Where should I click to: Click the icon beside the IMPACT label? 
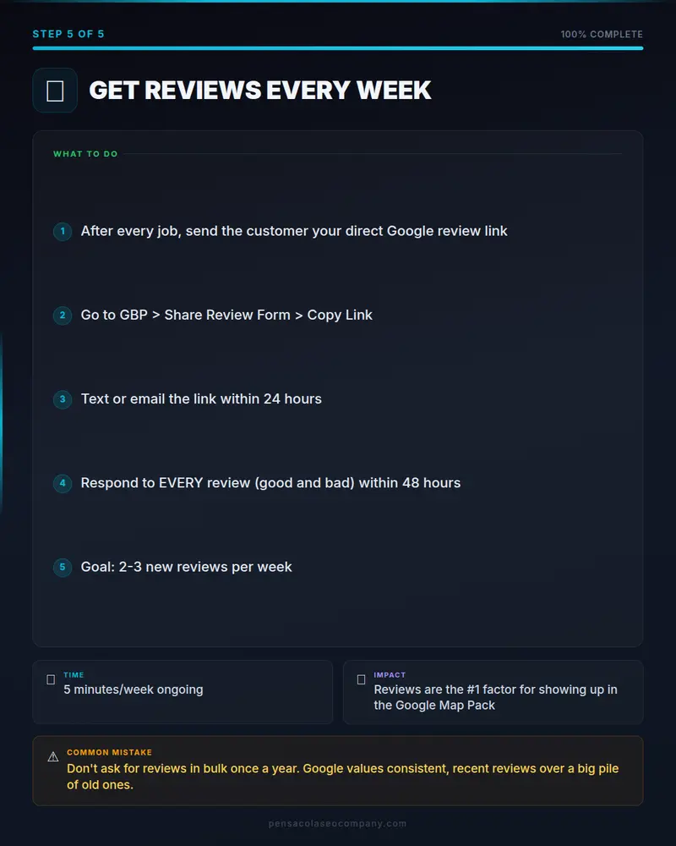(x=361, y=680)
